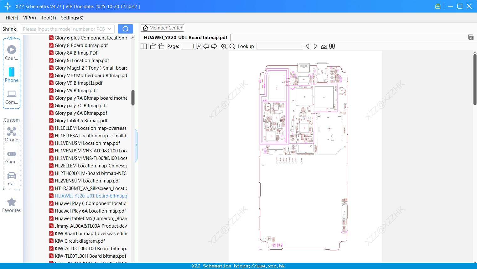The image size is (477, 269).
Task: Rotate page clockwise
Action: [x=161, y=46]
